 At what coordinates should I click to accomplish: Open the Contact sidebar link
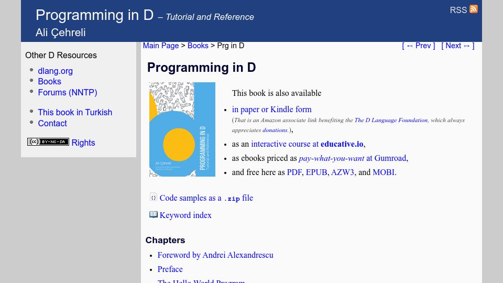52,123
